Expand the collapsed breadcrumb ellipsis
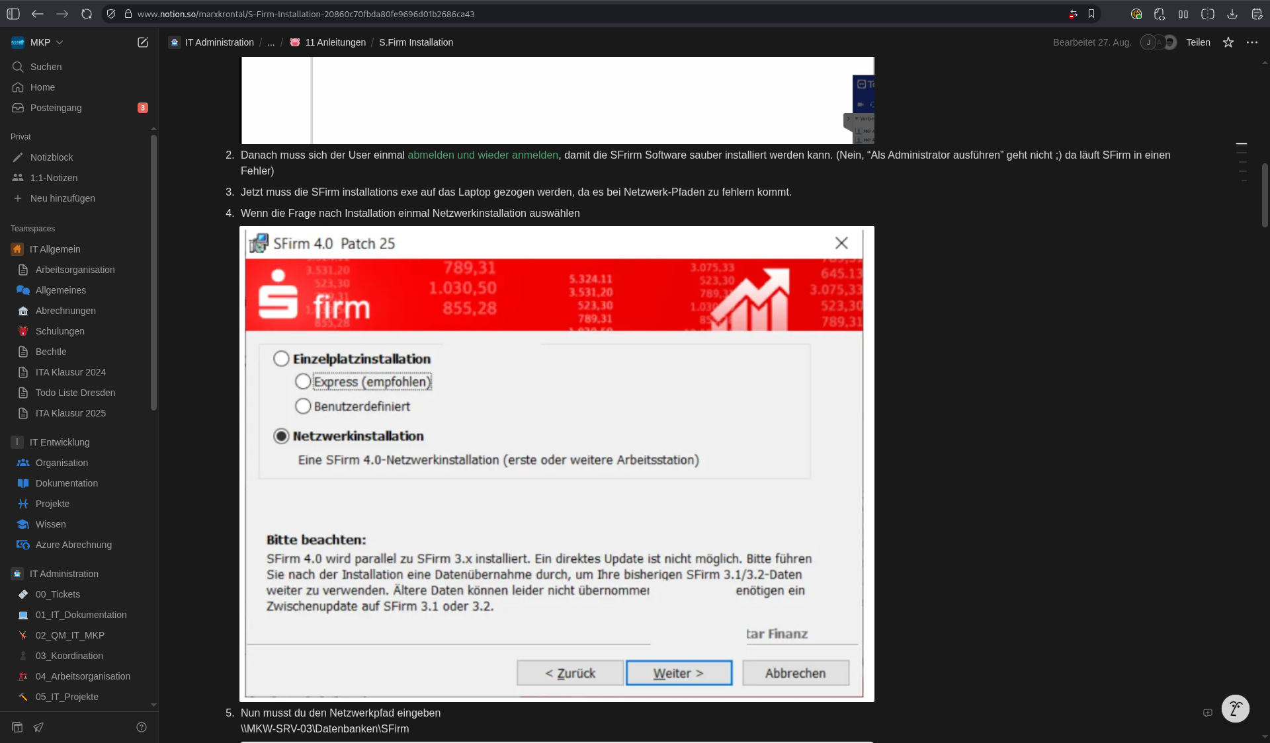The image size is (1270, 743). [271, 42]
